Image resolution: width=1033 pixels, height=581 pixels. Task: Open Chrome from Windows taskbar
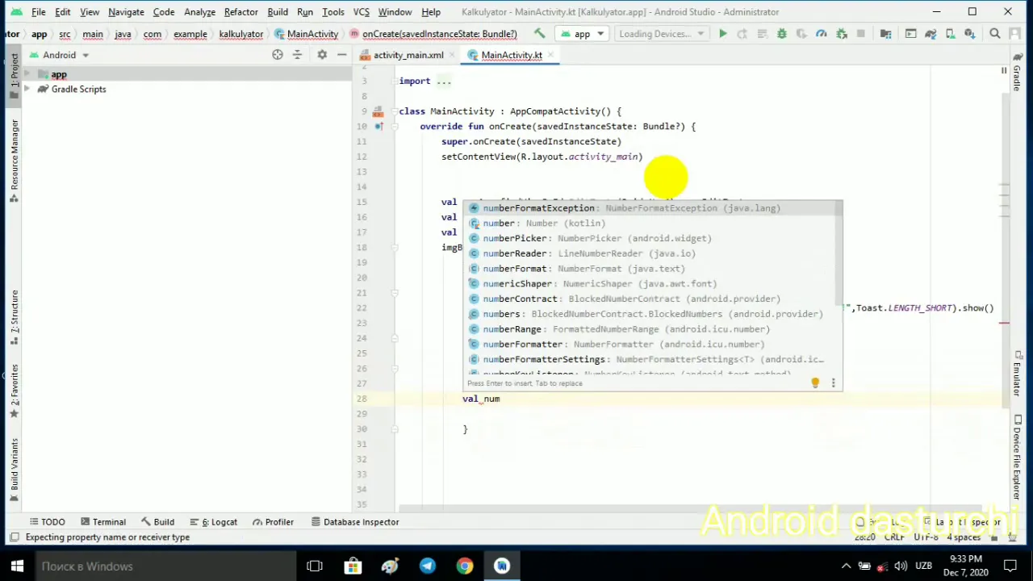click(464, 566)
